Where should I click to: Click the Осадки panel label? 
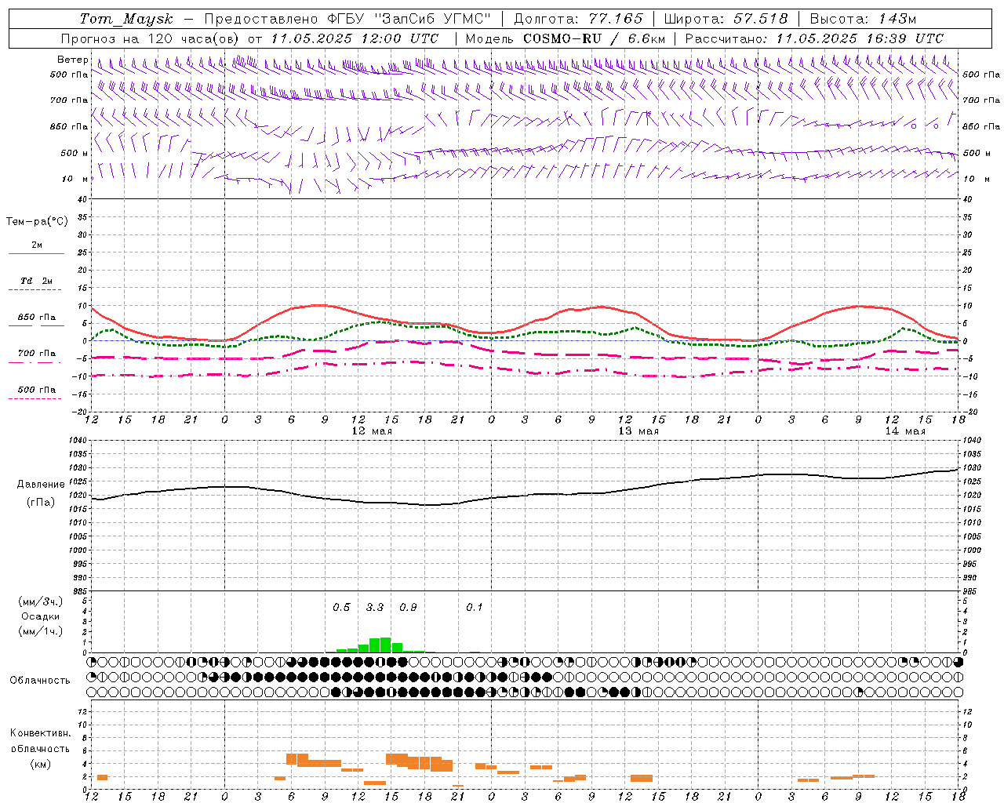point(41,617)
